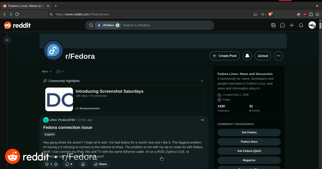Viewport: 322px width, 169px height.
Task: Click 'Fedora Linux: News and discussion' sidebar heading
Action: 245,74
